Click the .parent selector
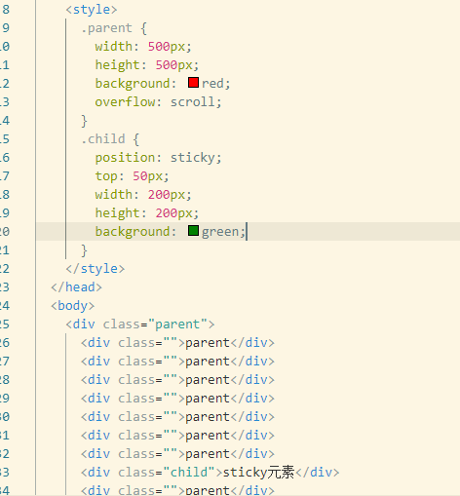The width and height of the screenshot is (460, 496). (106, 28)
